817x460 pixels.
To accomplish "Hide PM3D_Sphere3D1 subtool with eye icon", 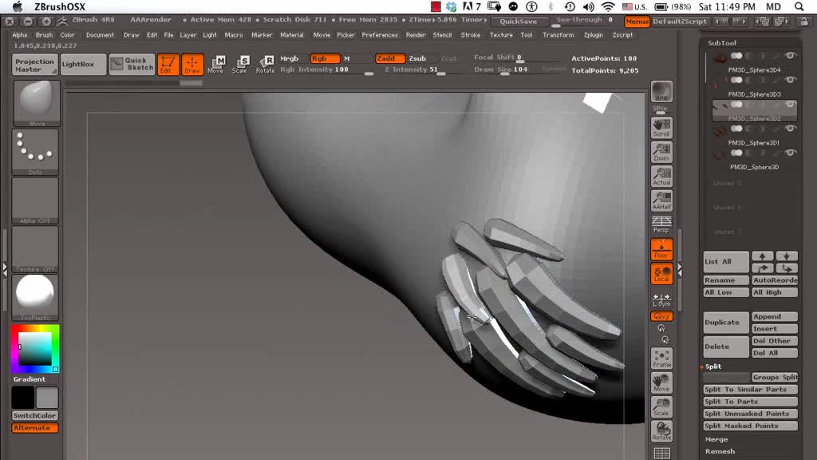I will (791, 129).
